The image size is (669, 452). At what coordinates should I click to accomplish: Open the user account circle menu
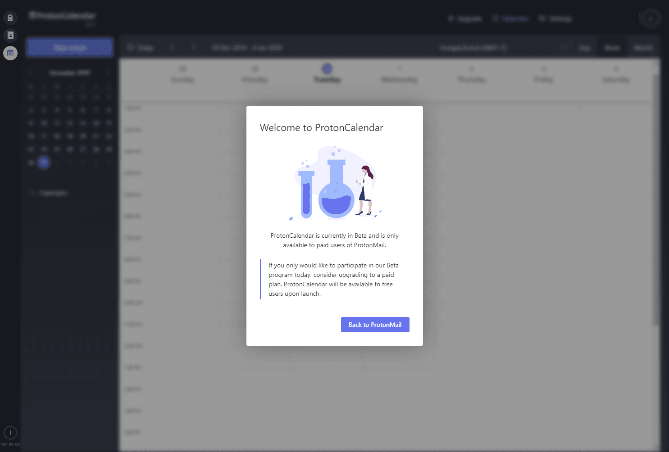[x=650, y=18]
